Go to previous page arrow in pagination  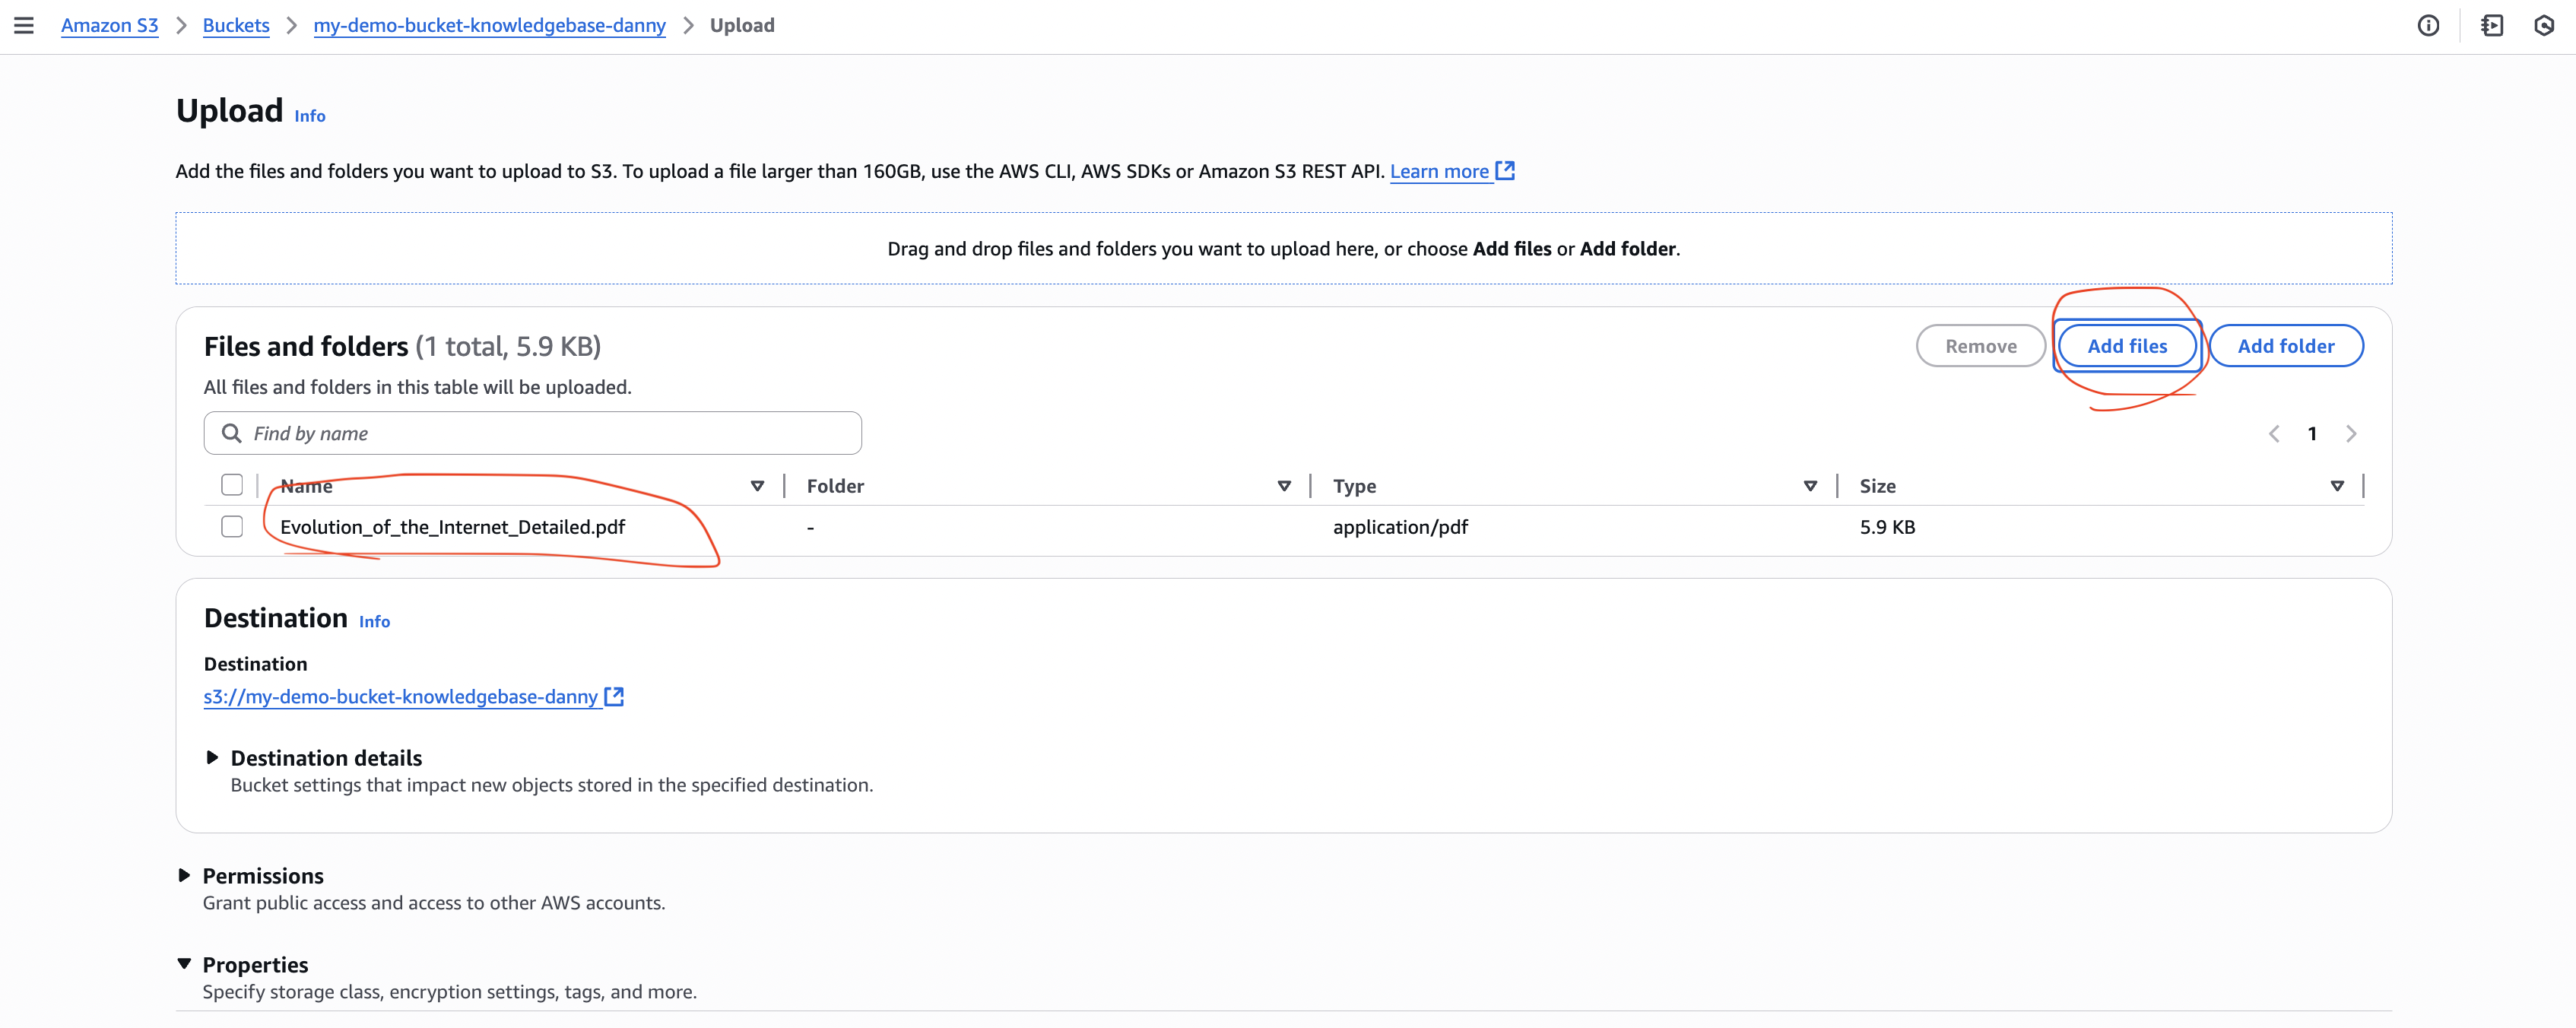click(2274, 434)
